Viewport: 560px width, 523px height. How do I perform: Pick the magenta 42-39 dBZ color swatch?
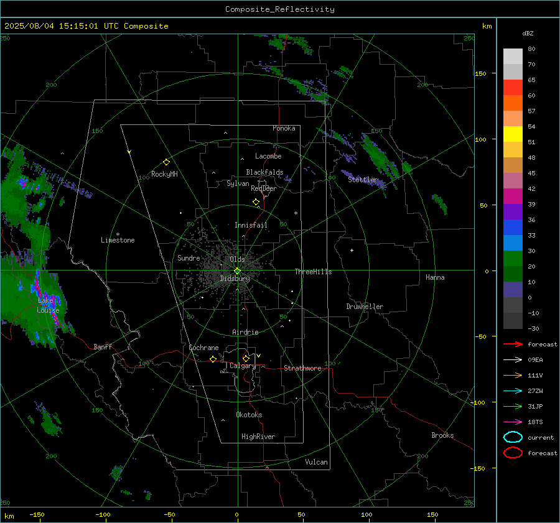[x=513, y=196]
